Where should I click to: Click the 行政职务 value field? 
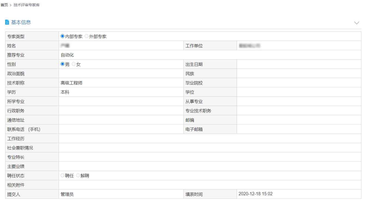121,111
